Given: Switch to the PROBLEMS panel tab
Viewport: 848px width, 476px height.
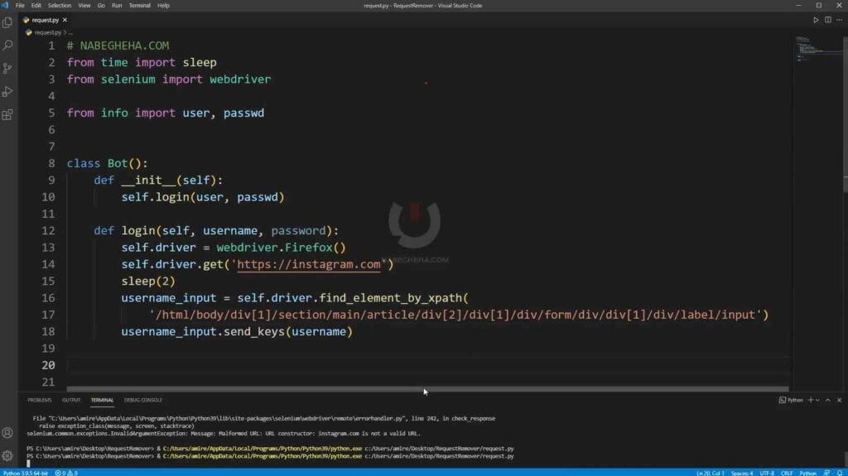Looking at the screenshot, I should pos(40,400).
